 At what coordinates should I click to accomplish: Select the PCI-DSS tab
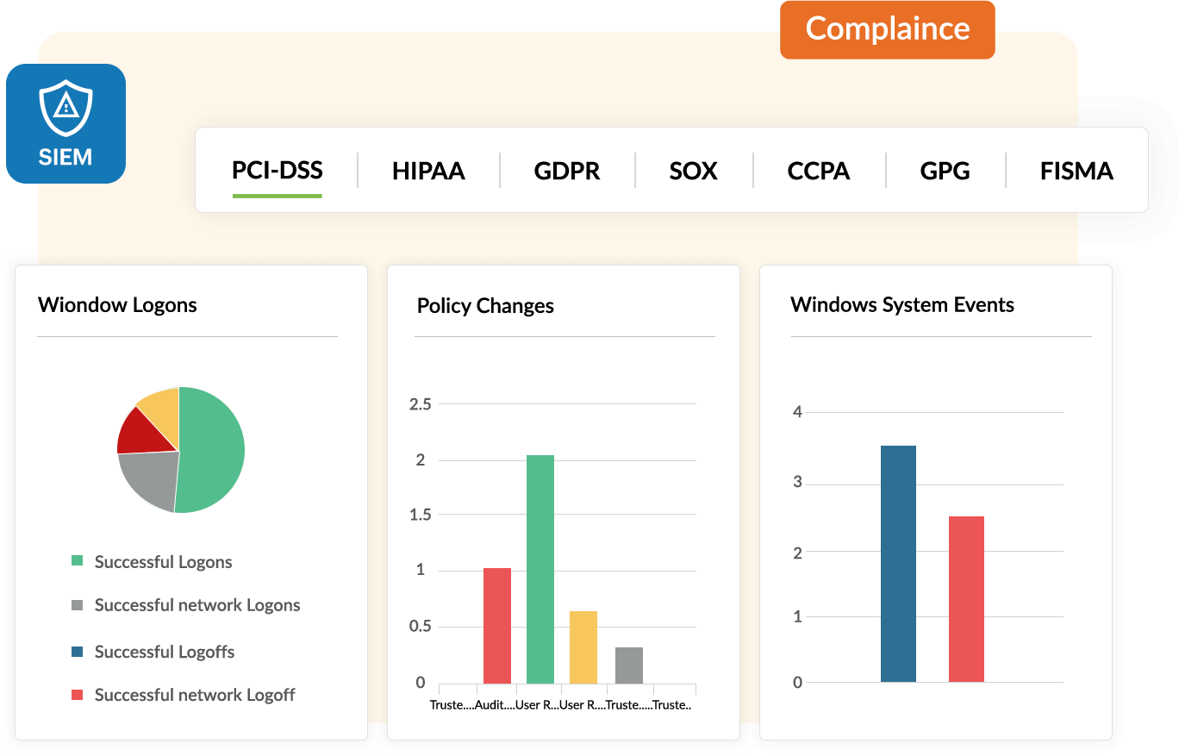click(x=277, y=171)
